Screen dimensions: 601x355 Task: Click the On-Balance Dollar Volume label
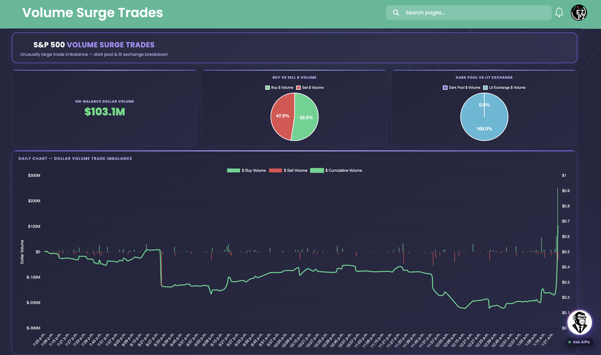(x=104, y=101)
